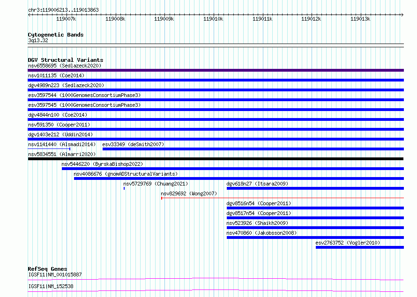Click the nsv6558695 Sedlazeck2020 purple variant bar
Viewport: 417px width, 297px height.
[216, 70]
